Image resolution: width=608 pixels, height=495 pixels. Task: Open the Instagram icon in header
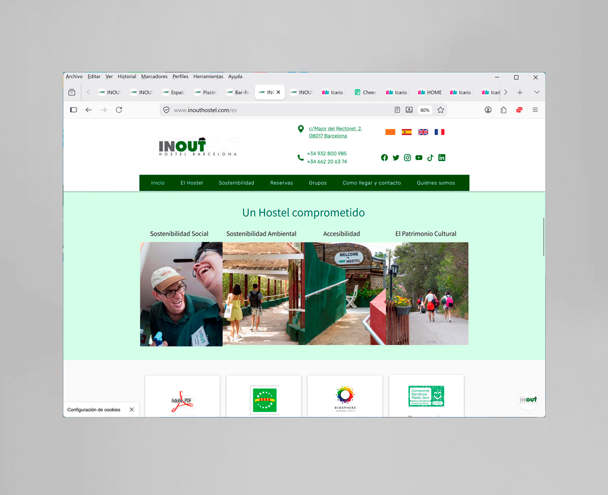407,158
